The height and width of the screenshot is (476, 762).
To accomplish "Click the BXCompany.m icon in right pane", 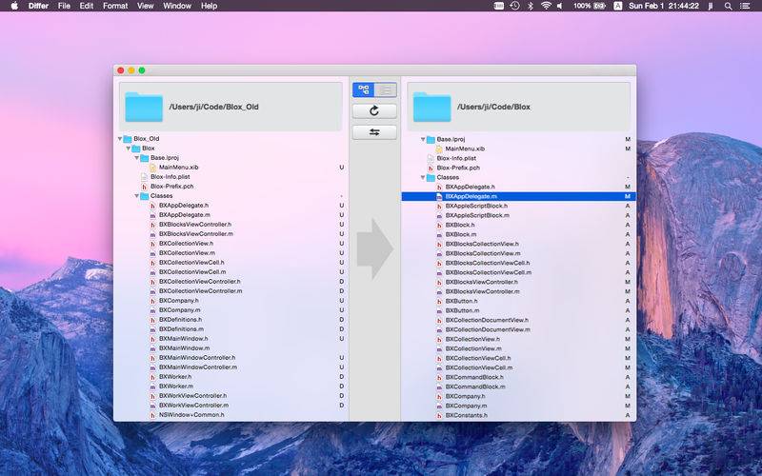I will click(x=439, y=406).
